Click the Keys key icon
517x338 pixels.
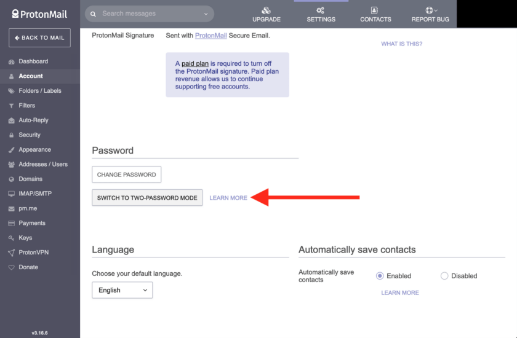click(x=12, y=238)
